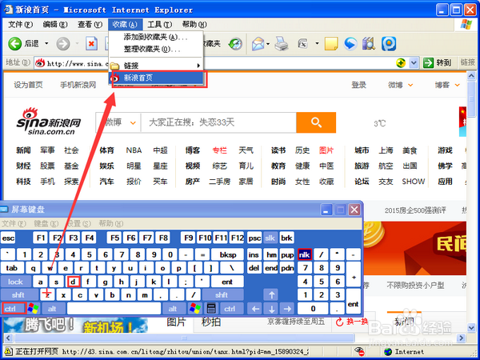Click the application menu key on keyboard
480x360 pixels.
click(211, 309)
